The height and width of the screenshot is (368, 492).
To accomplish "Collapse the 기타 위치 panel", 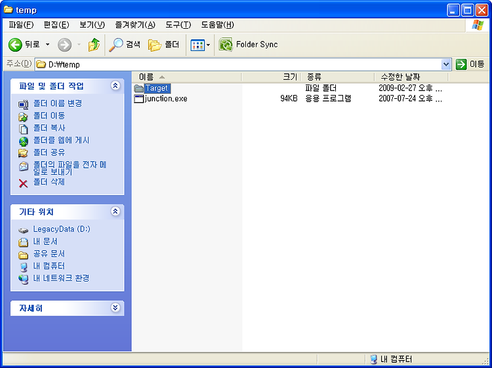I will pos(115,212).
